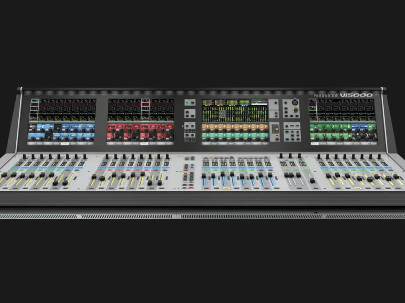
Task: Tap the pink-framed channel on second touchscreen
Action: pyautogui.click(x=145, y=110)
